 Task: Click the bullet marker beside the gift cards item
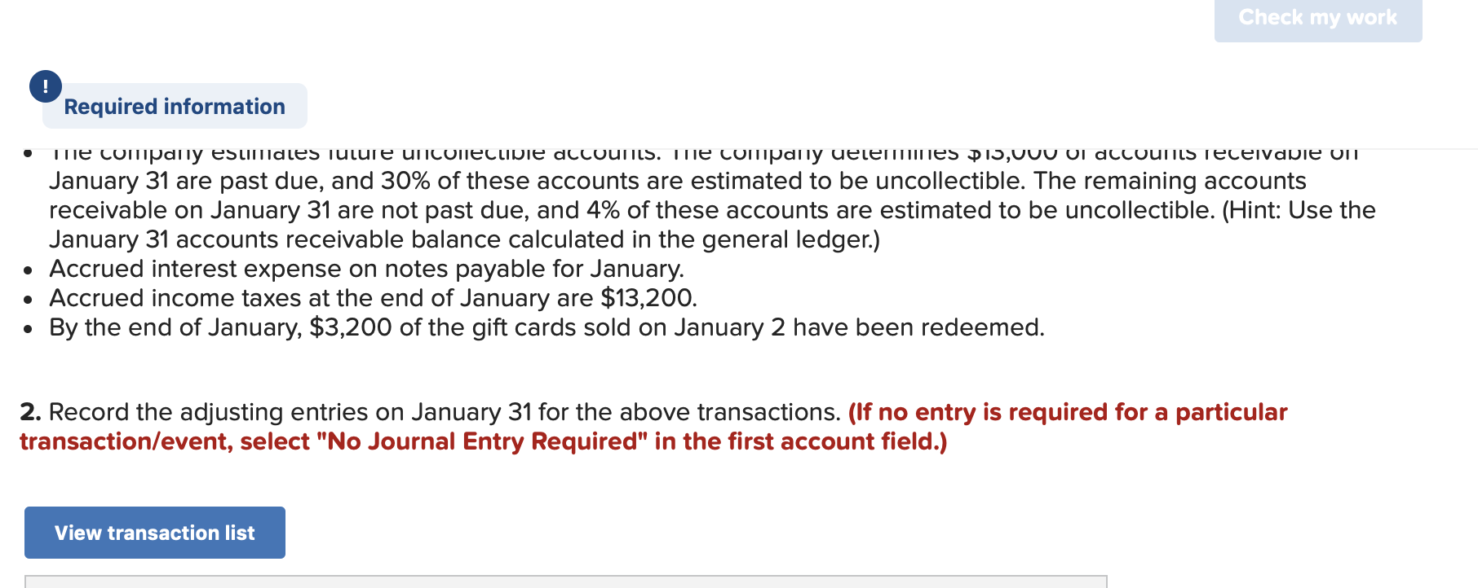(x=29, y=328)
